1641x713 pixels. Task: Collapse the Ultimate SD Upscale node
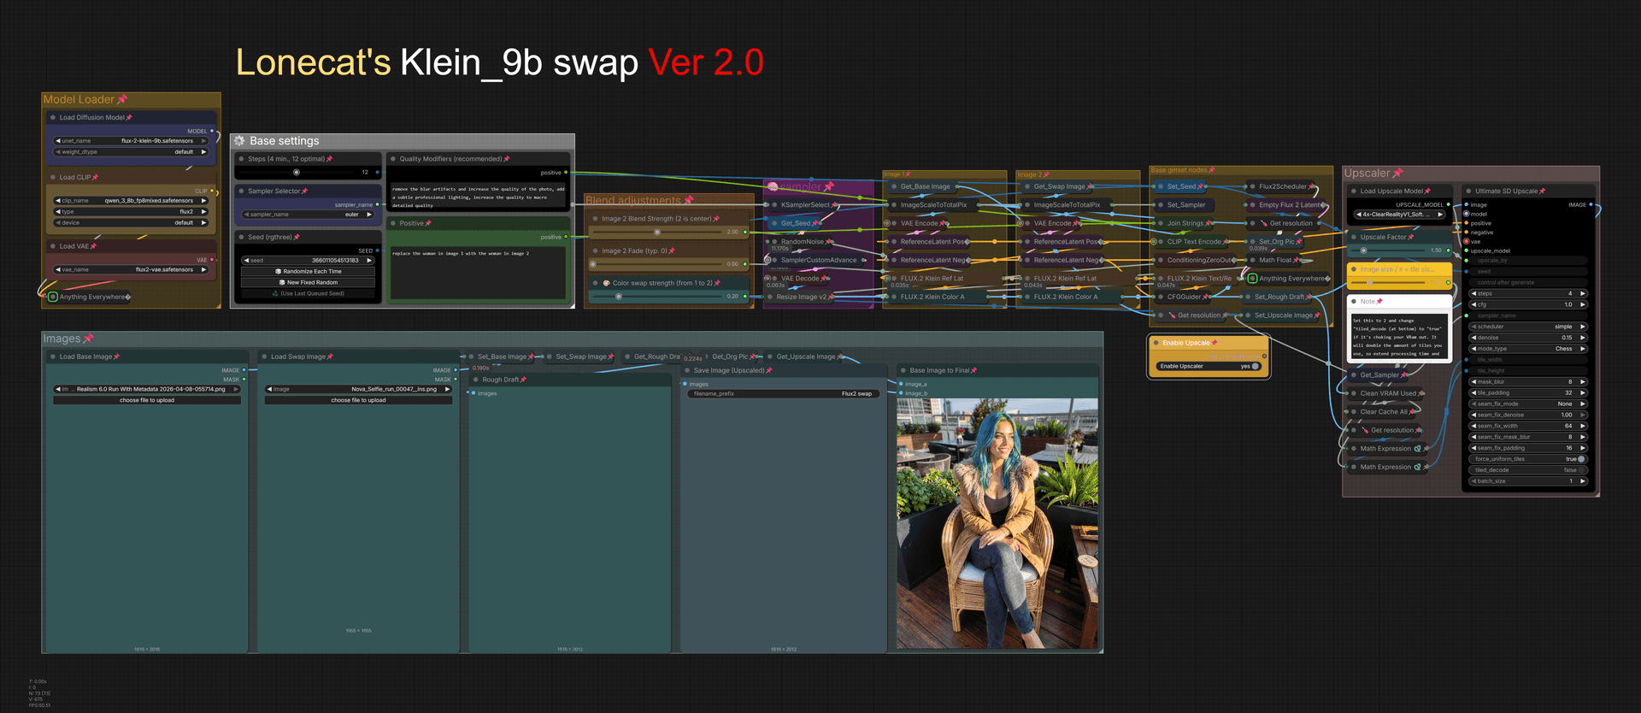tap(1468, 192)
